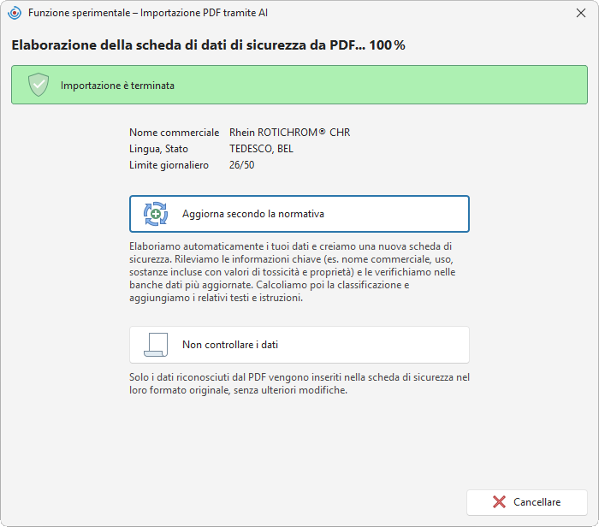Click the Solo i dati riconosciuti description

(299, 383)
